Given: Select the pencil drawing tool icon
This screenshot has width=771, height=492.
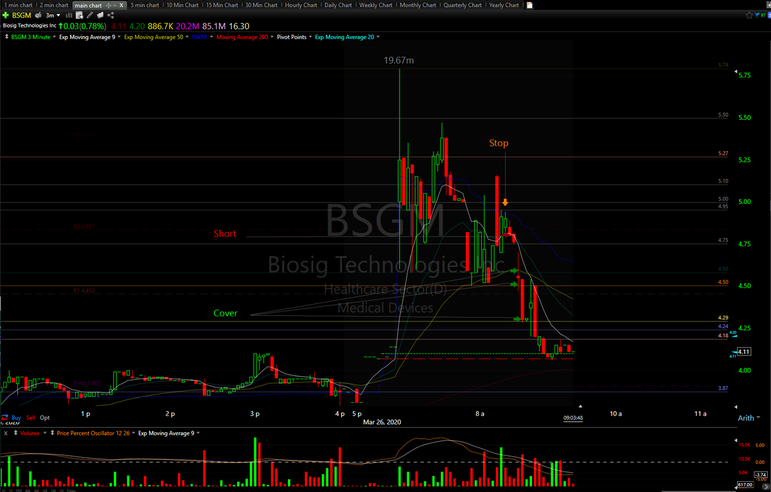Looking at the screenshot, I should pyautogui.click(x=90, y=15).
